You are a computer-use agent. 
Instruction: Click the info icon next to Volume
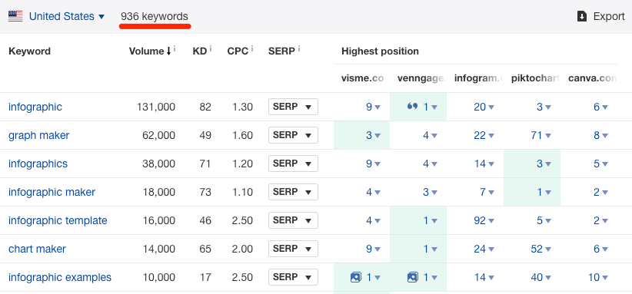click(175, 48)
